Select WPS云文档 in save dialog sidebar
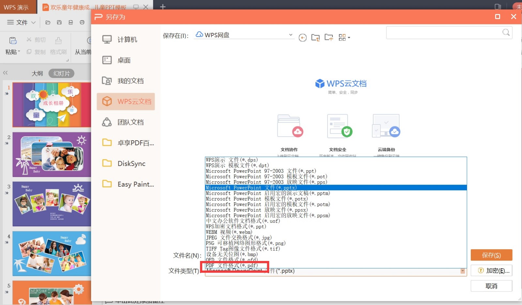 [126, 101]
